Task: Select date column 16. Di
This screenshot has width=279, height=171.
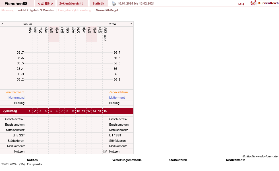Action: point(30,30)
